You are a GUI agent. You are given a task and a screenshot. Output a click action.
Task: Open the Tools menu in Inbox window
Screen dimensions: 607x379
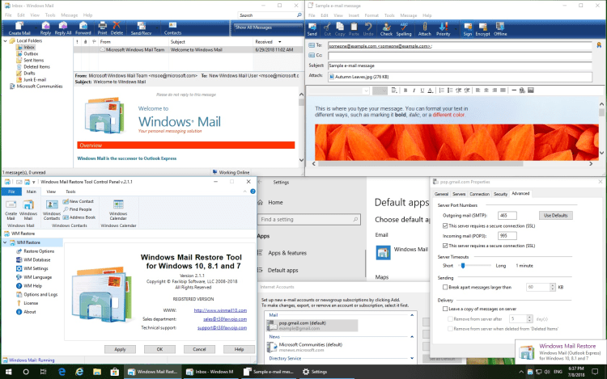50,15
